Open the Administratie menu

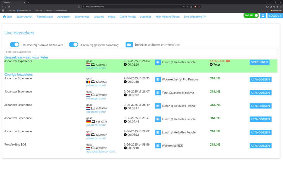44,17
